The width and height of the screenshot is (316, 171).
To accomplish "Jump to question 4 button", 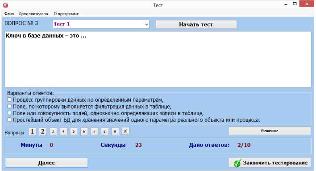I will 63,131.
